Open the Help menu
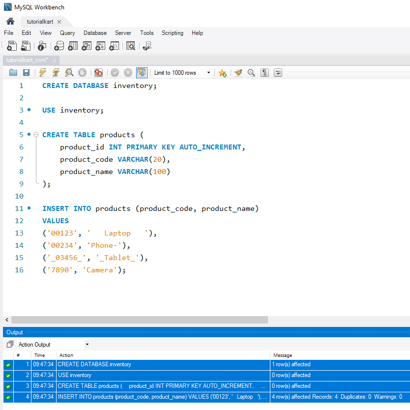 (x=197, y=33)
